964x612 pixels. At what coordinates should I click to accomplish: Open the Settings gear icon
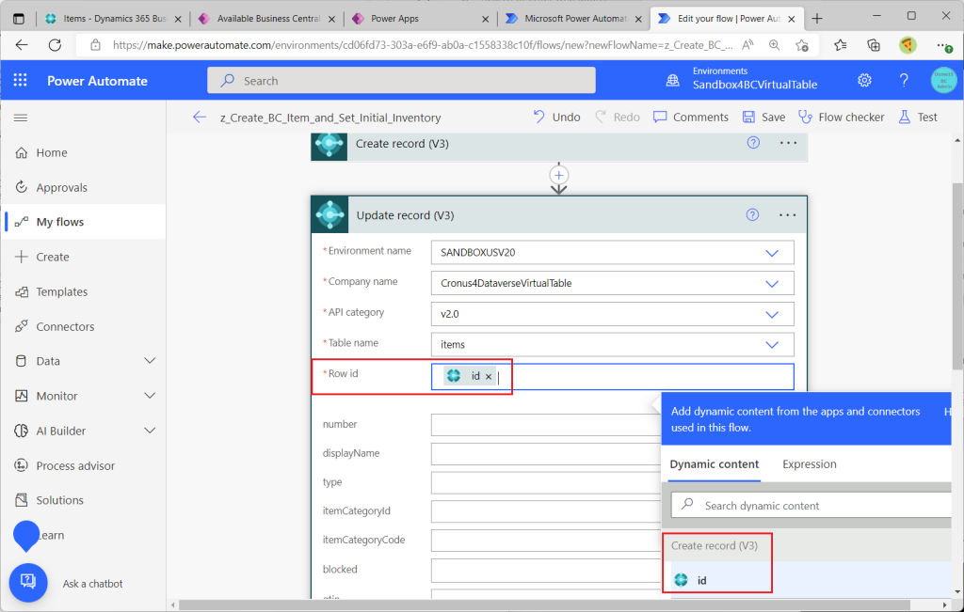click(x=864, y=81)
